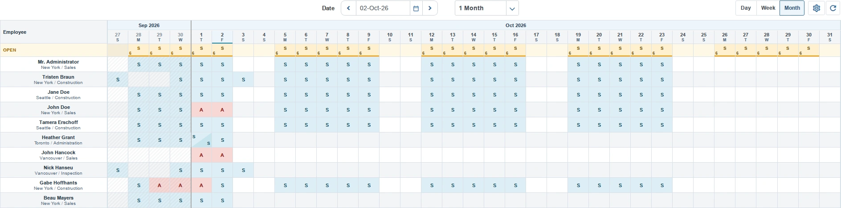Open Mr. Administrator's shift on Oct 23
Viewport: 841px width, 208px height.
(x=662, y=64)
